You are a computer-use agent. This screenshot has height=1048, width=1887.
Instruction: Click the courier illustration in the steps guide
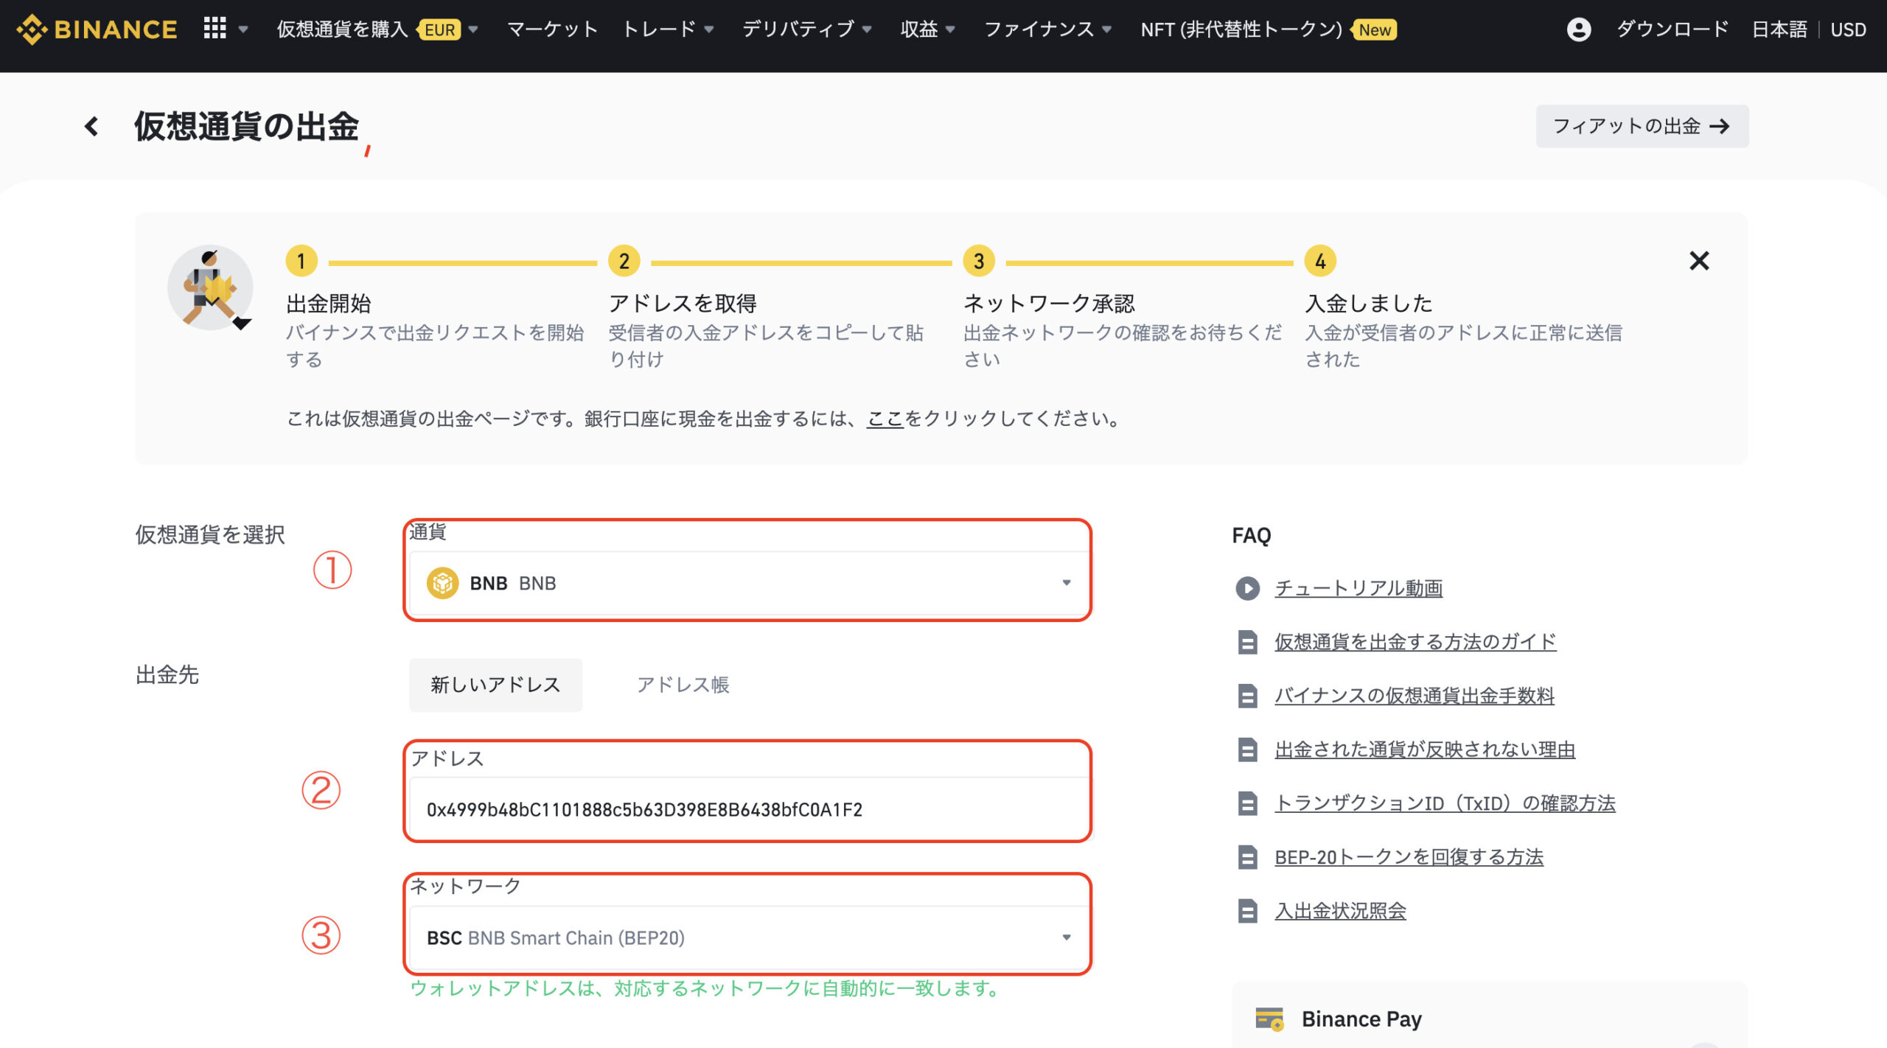coord(211,288)
